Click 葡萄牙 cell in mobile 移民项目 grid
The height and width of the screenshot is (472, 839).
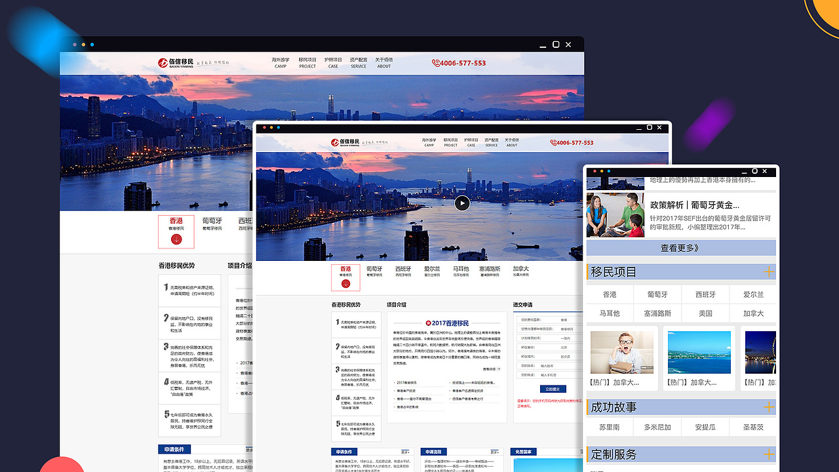pyautogui.click(x=657, y=294)
